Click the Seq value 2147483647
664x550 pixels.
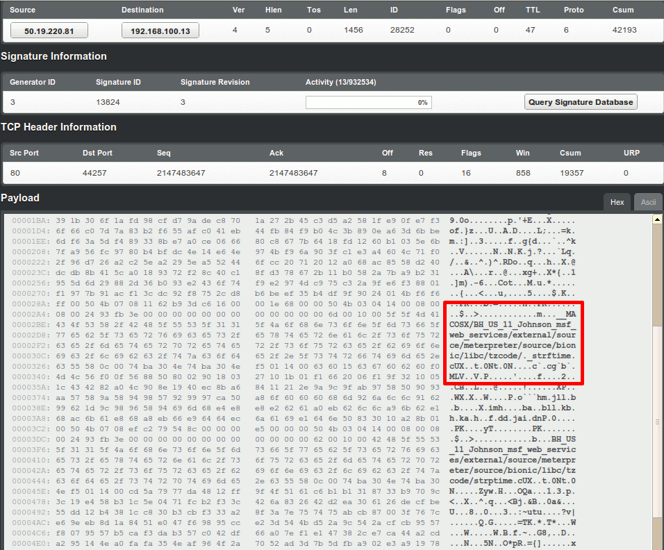pyautogui.click(x=181, y=173)
